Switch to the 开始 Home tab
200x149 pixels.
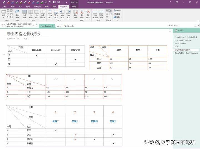[12, 6]
